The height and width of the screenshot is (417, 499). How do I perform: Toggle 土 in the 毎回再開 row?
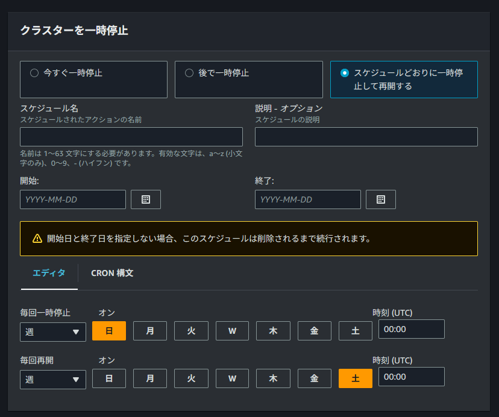click(355, 378)
